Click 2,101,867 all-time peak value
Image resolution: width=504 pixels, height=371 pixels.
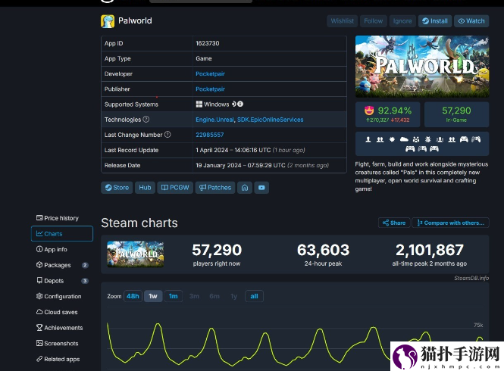[430, 250]
